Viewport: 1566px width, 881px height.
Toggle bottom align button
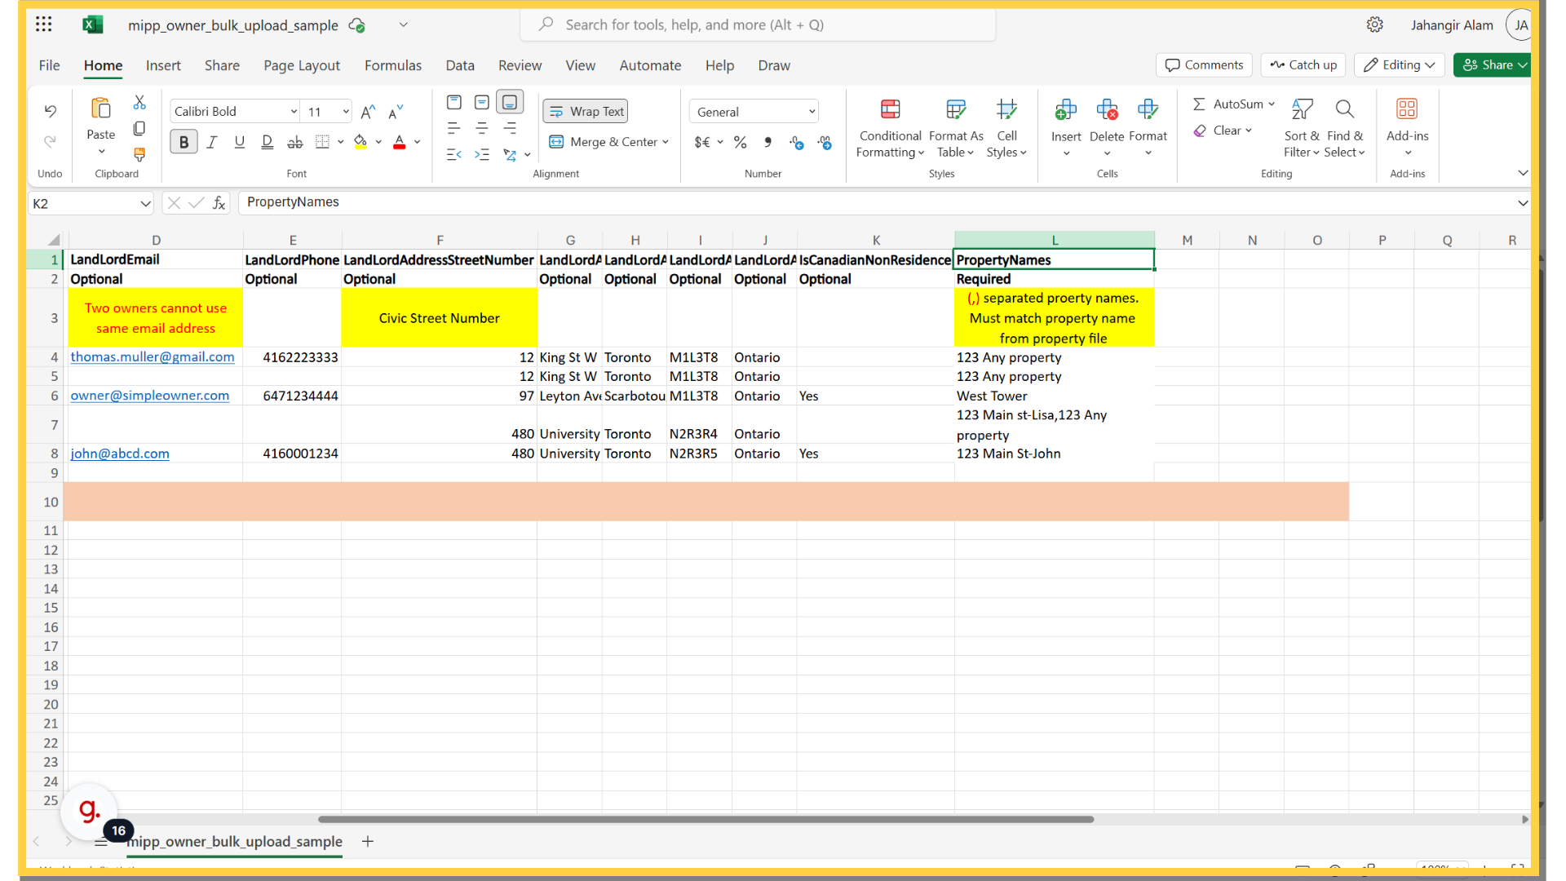pos(510,102)
